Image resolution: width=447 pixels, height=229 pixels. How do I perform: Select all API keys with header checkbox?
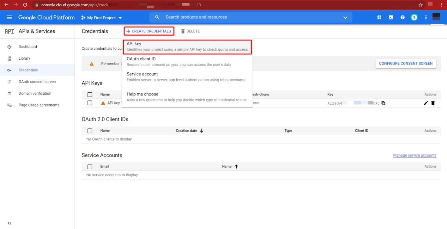click(x=90, y=94)
